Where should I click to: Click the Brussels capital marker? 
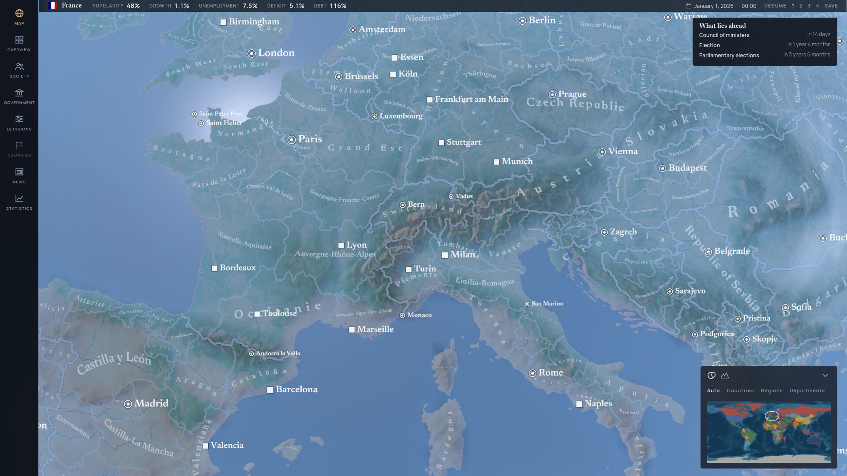click(339, 77)
